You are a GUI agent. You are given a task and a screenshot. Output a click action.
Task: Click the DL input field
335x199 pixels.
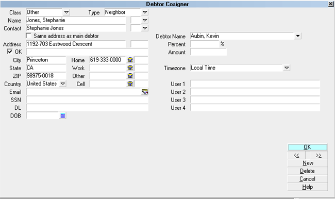[87, 108]
